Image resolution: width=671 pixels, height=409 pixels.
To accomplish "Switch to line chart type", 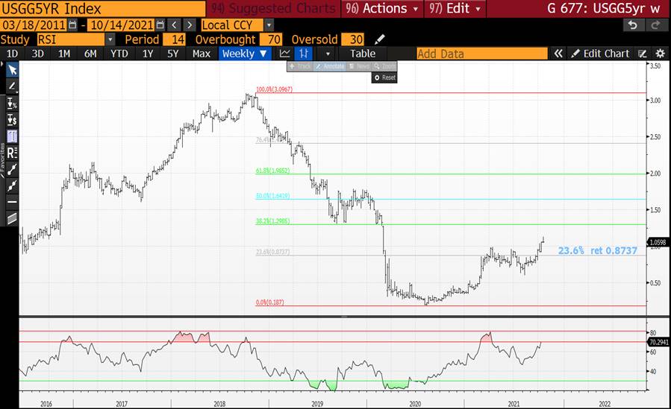I will coord(284,54).
